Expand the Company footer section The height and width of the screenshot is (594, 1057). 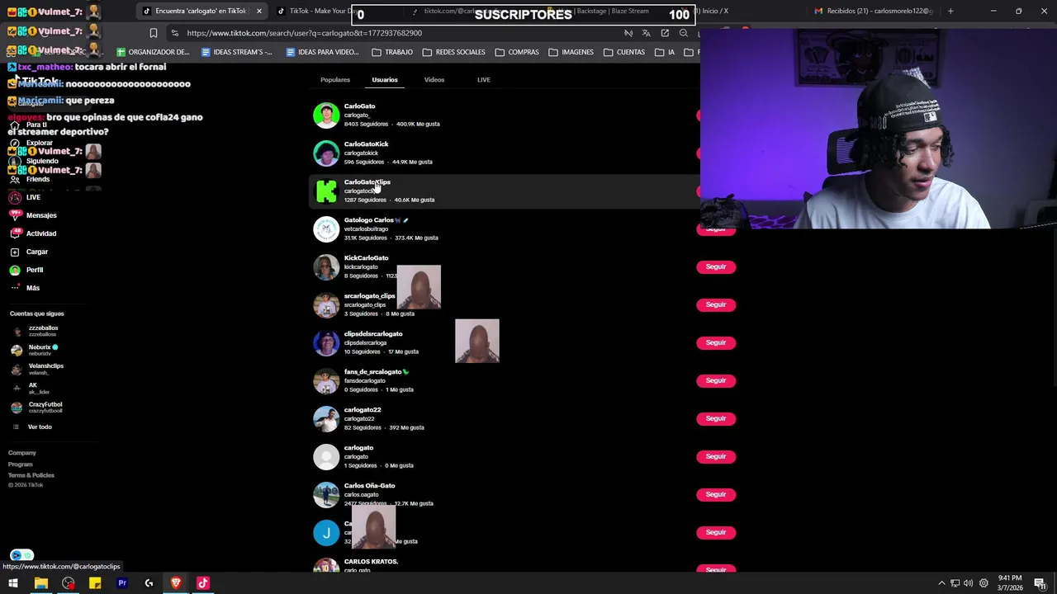(22, 453)
